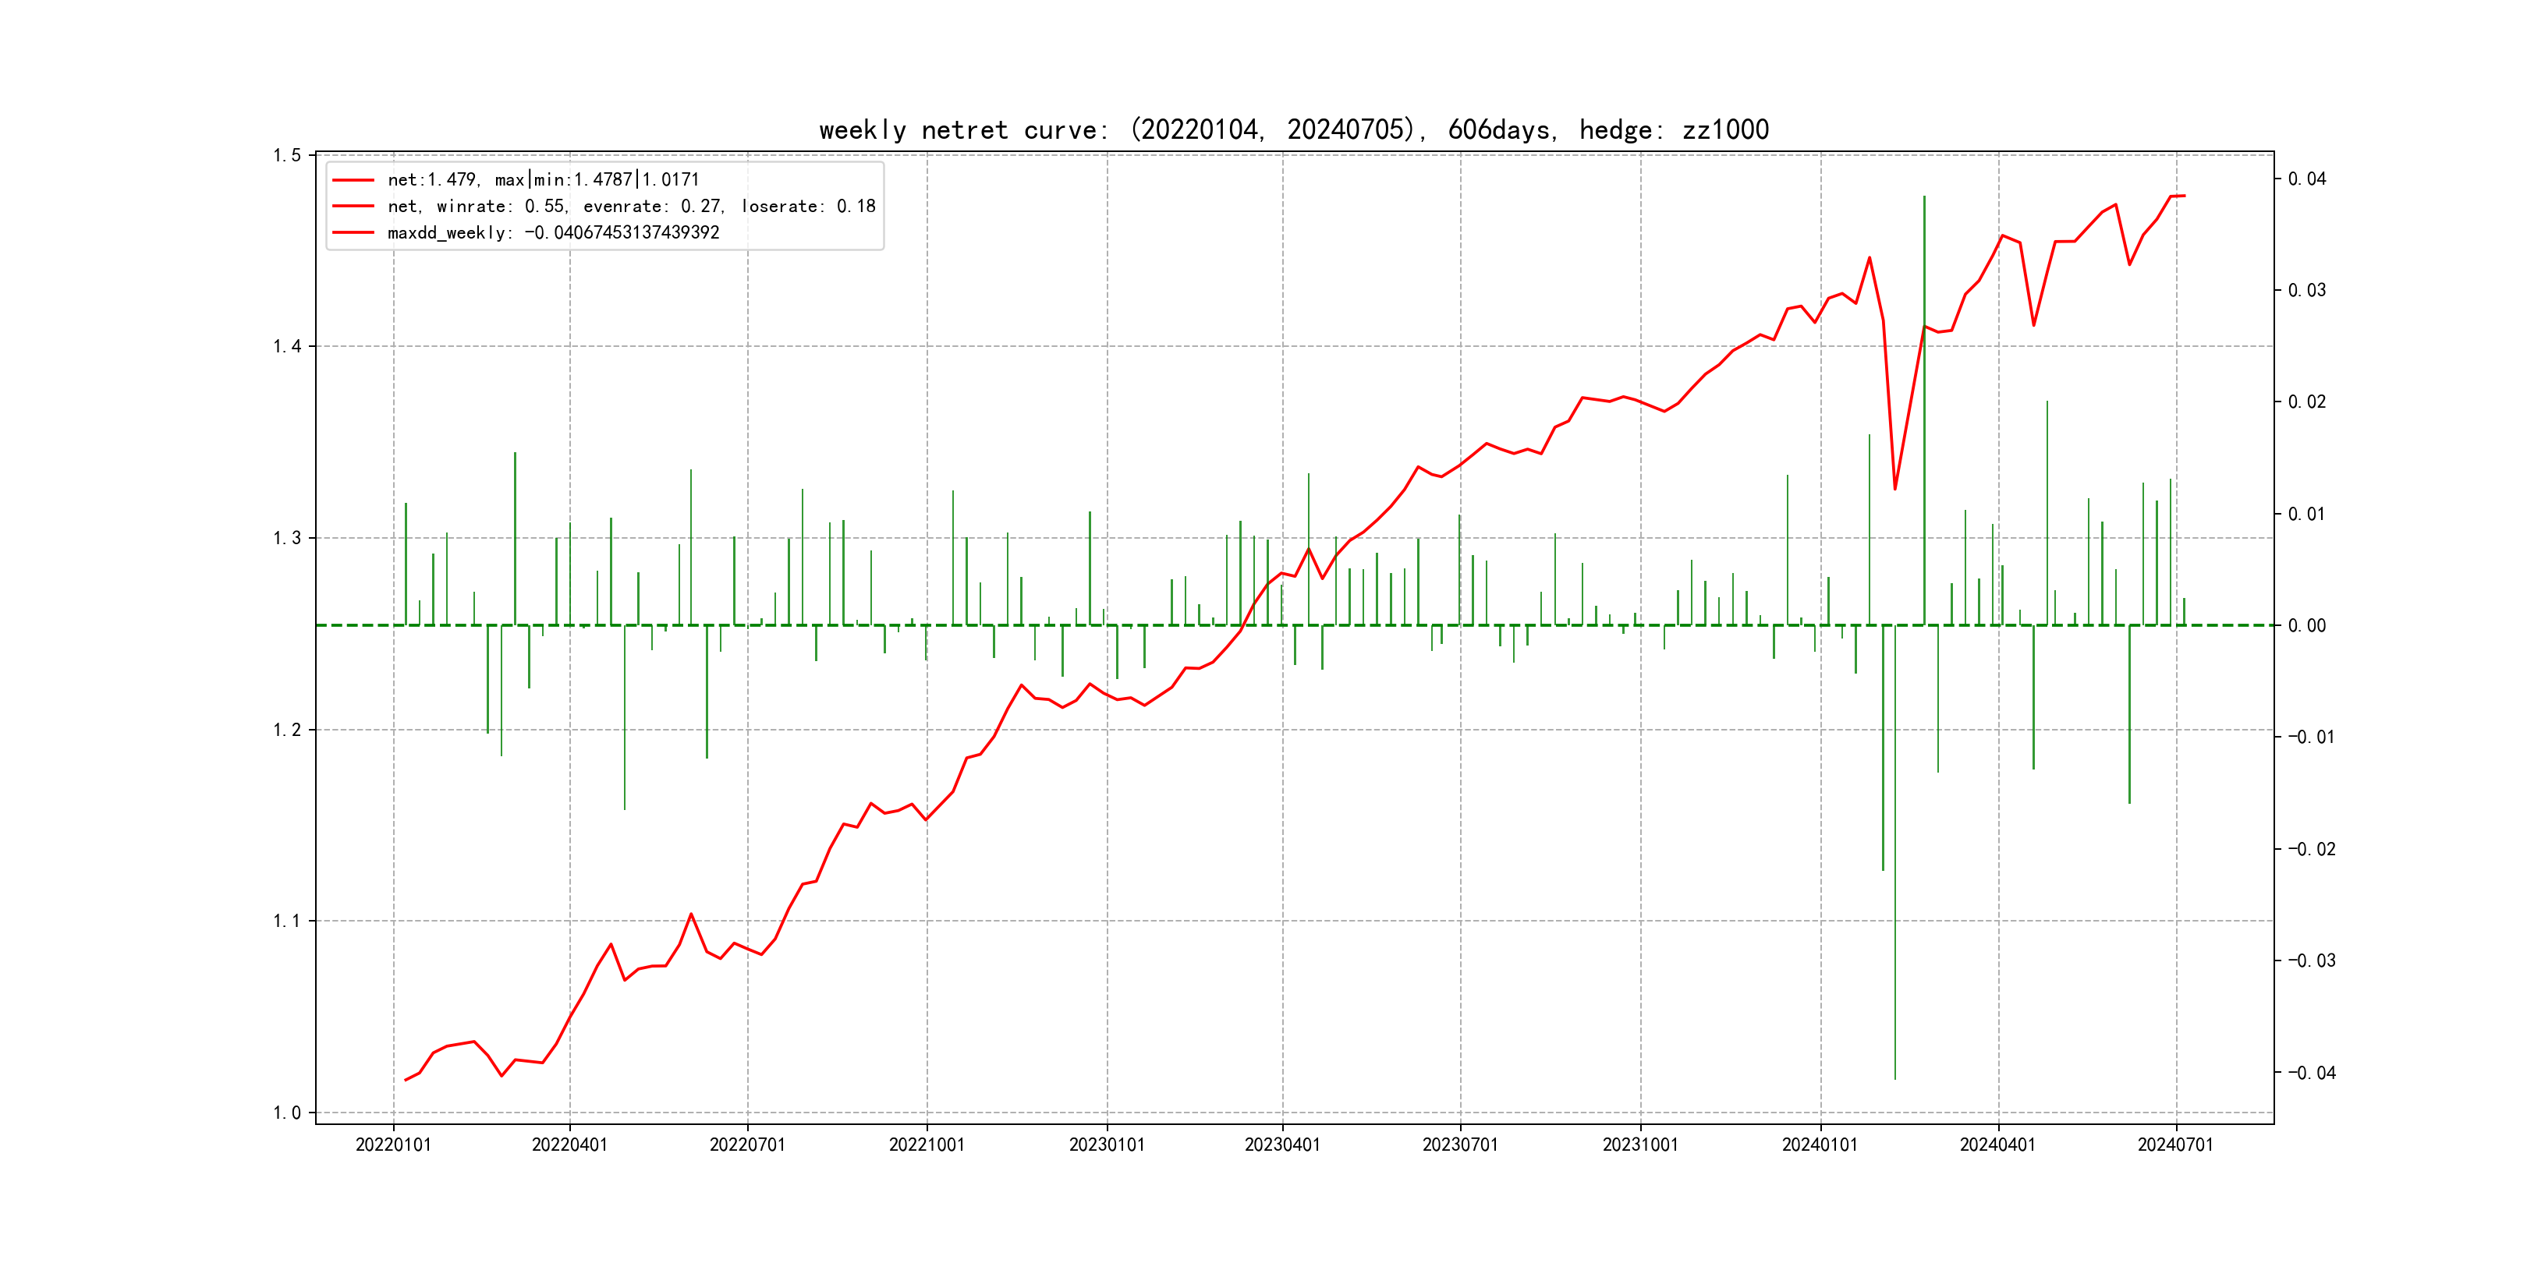
Task: Click the left y-axis tick label 1.5
Action: coord(286,155)
